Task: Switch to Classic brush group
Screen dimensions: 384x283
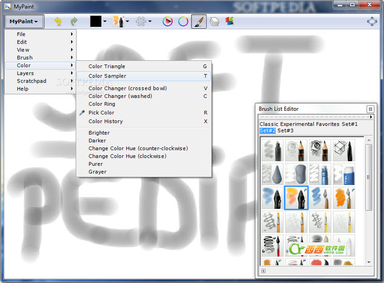Action: pyautogui.click(x=269, y=124)
